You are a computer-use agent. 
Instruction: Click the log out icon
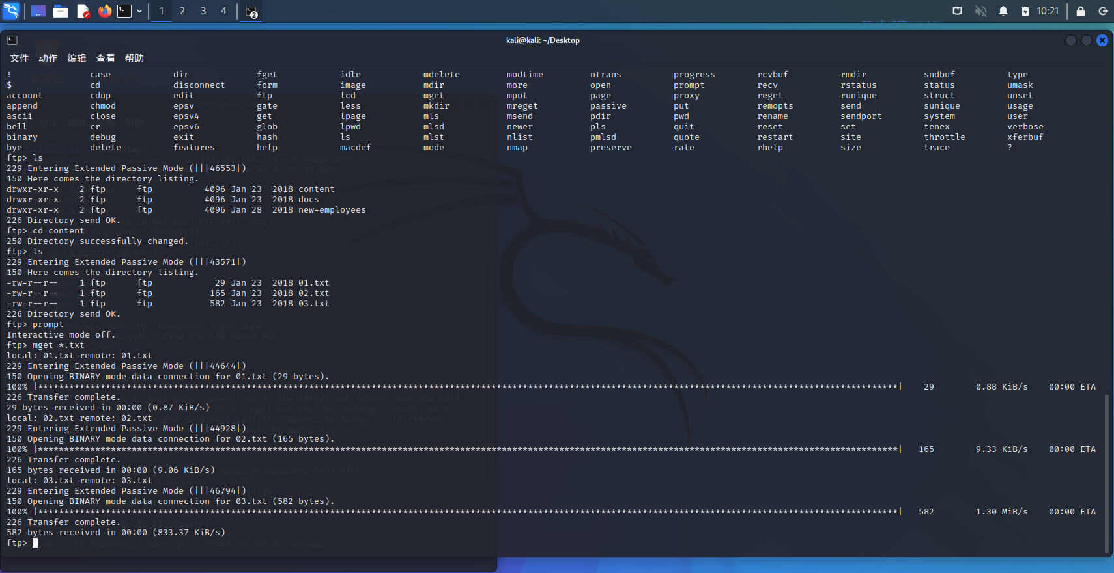tap(1103, 11)
